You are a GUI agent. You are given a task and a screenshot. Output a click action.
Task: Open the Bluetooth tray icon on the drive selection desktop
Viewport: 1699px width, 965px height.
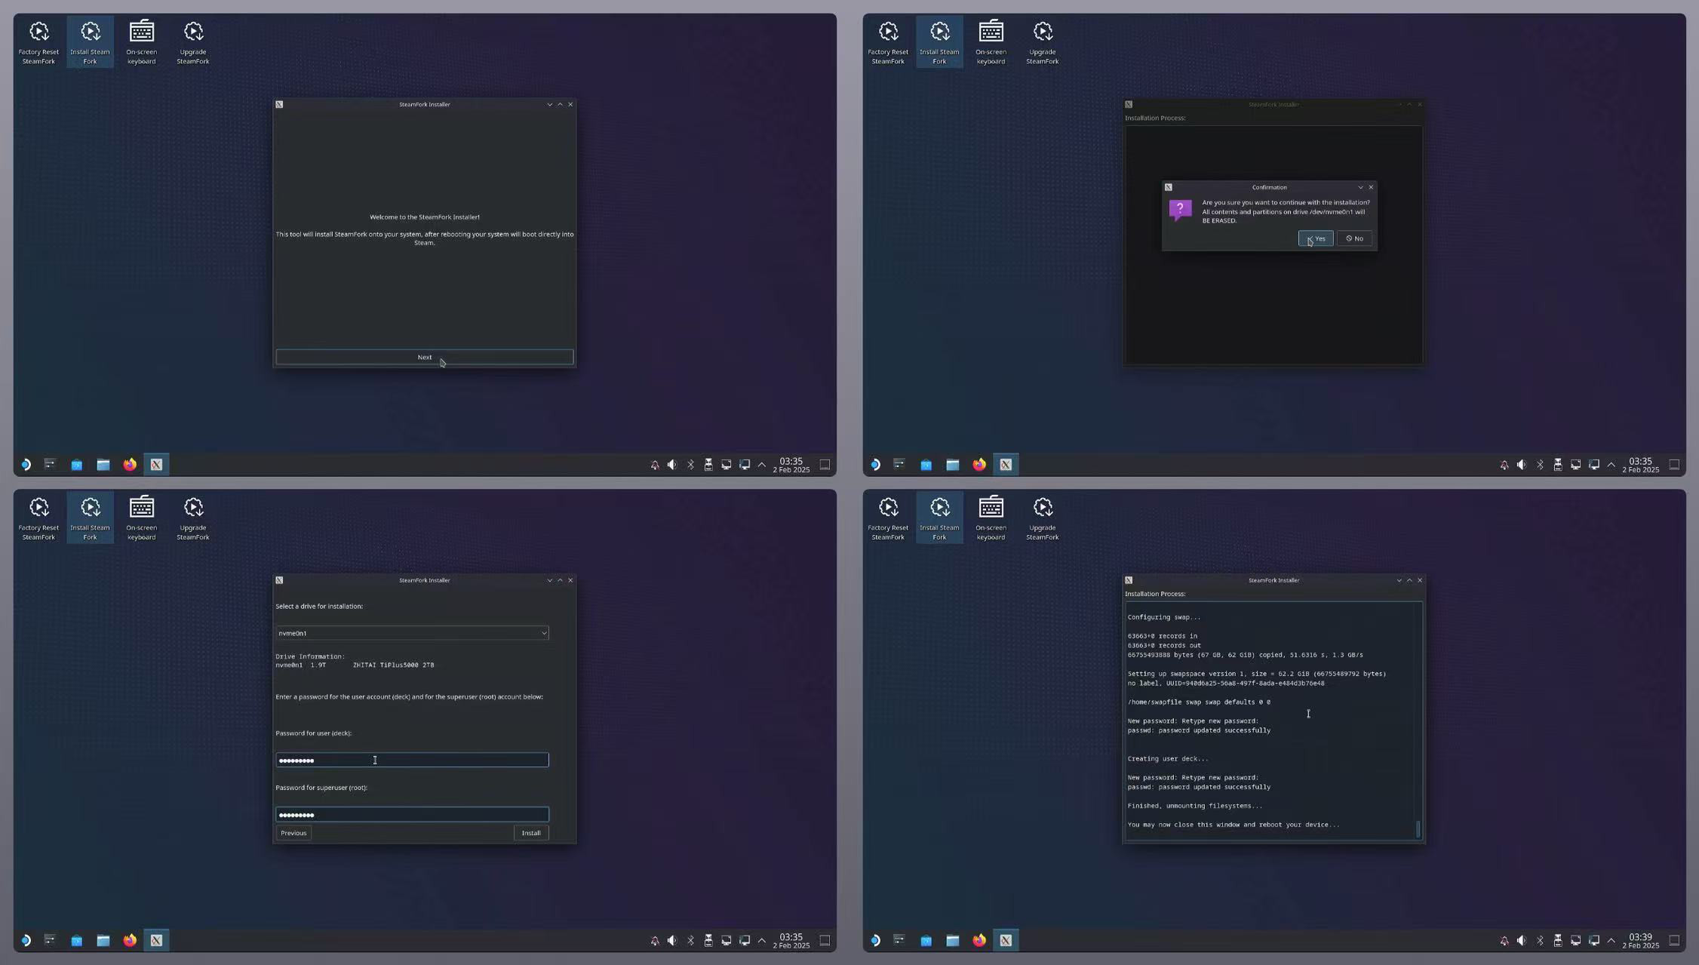click(x=690, y=940)
